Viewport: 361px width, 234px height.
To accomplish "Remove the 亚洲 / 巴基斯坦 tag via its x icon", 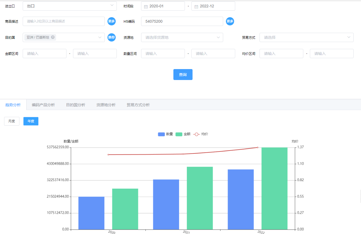I will point(53,37).
